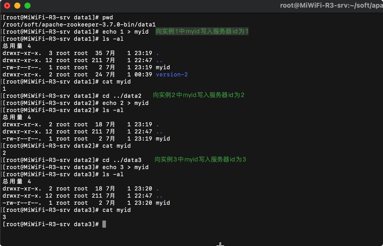Click the myid file in data1 listing
The image size is (383, 246).
click(163, 67)
